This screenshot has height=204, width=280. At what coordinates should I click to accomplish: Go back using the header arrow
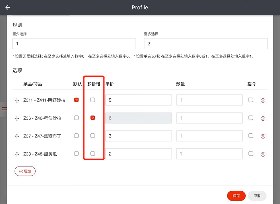click(x=8, y=7)
